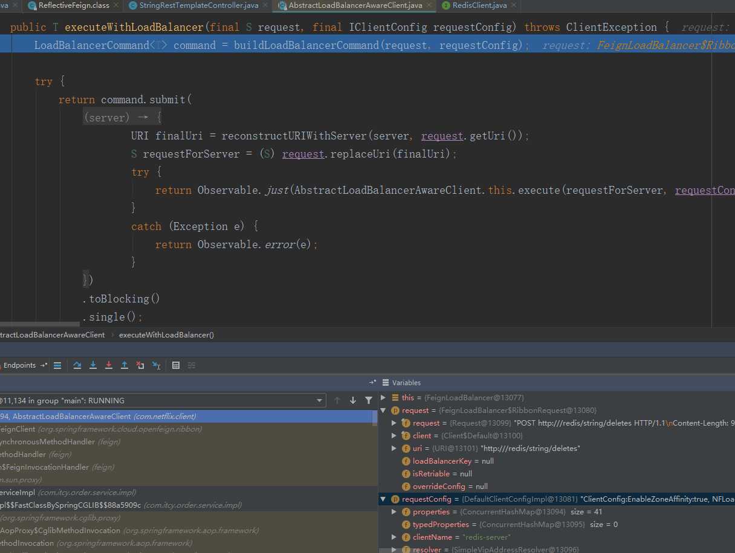Click the reconstructURIWithServer method call
Viewport: 735px width, 553px height.
tap(294, 136)
